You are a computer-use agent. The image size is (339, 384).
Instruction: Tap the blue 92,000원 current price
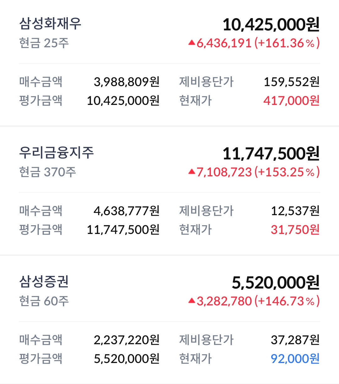tap(295, 359)
